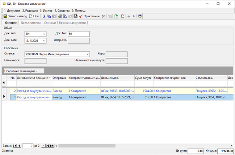Image resolution: width=235 pixels, height=155 pixels.
Task: Click the Кт сума total field
Action: coord(225,151)
